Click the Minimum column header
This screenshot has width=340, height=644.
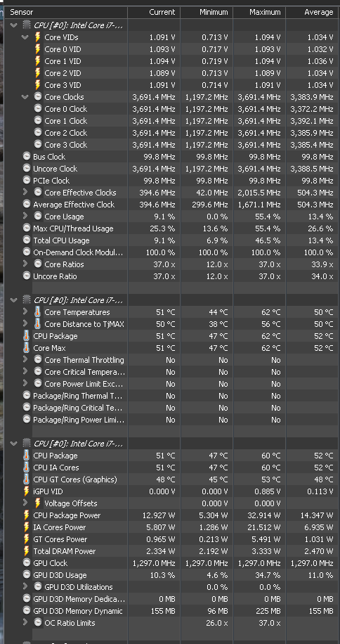(207, 13)
